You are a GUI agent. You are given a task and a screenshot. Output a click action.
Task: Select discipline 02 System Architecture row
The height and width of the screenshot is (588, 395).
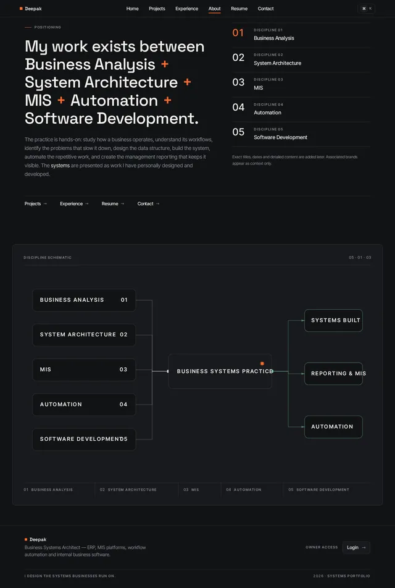pos(301,60)
